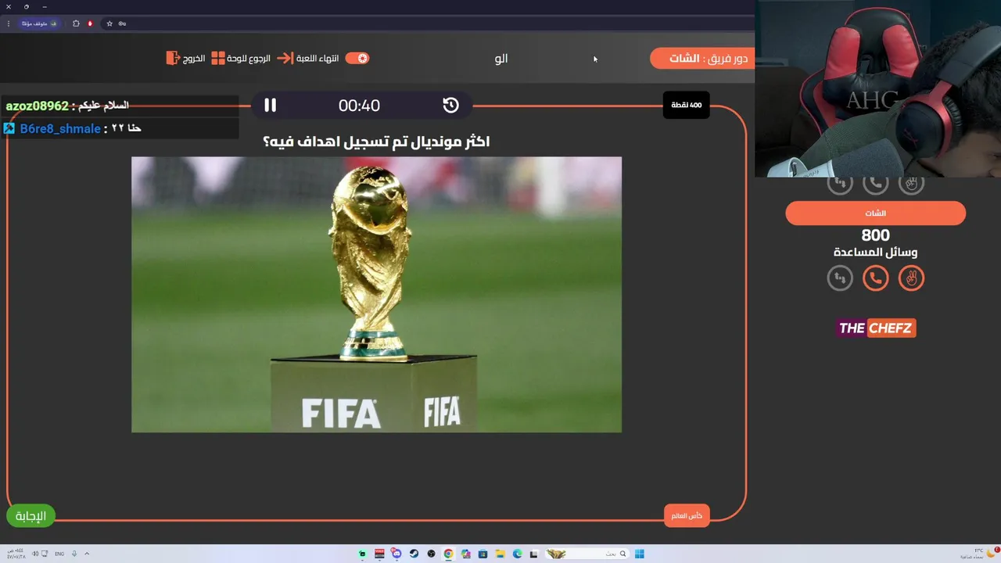This screenshot has width=1001, height=563.
Task: Click The Chefz sponsor logo
Action: [876, 328]
